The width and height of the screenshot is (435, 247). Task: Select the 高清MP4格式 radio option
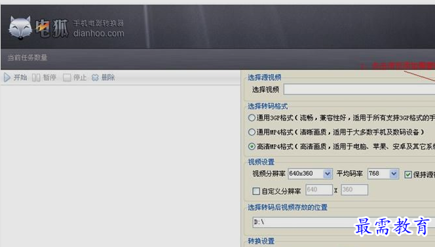(252, 147)
